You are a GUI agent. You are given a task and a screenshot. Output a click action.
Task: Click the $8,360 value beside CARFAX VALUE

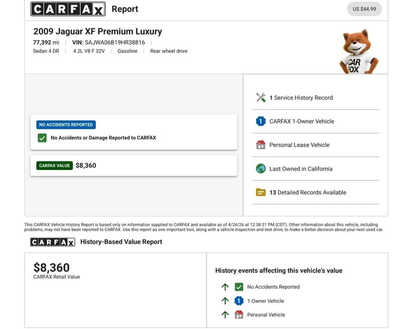86,165
